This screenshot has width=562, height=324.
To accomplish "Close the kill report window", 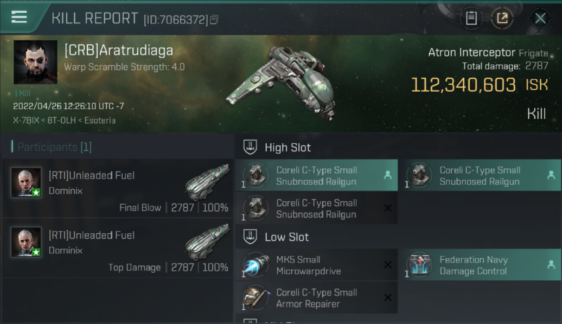I will [x=540, y=18].
